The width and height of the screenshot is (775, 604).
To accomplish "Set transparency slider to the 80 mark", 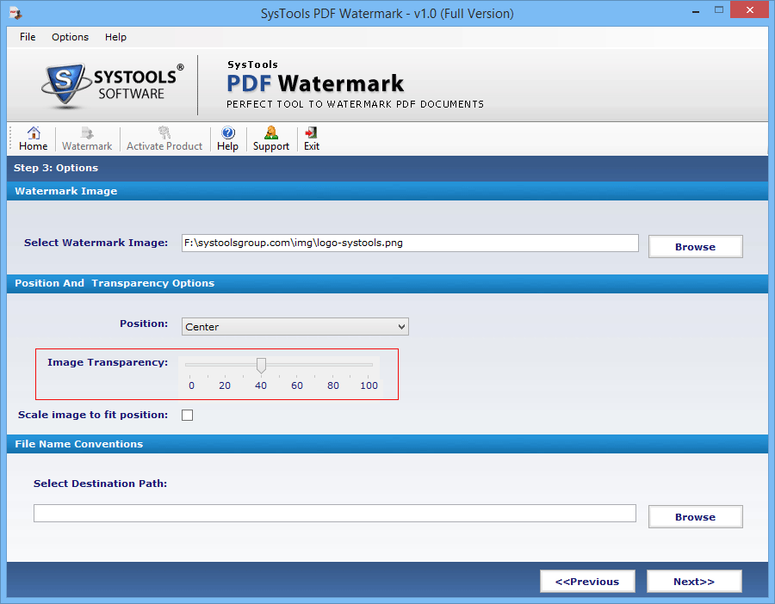I will point(332,365).
